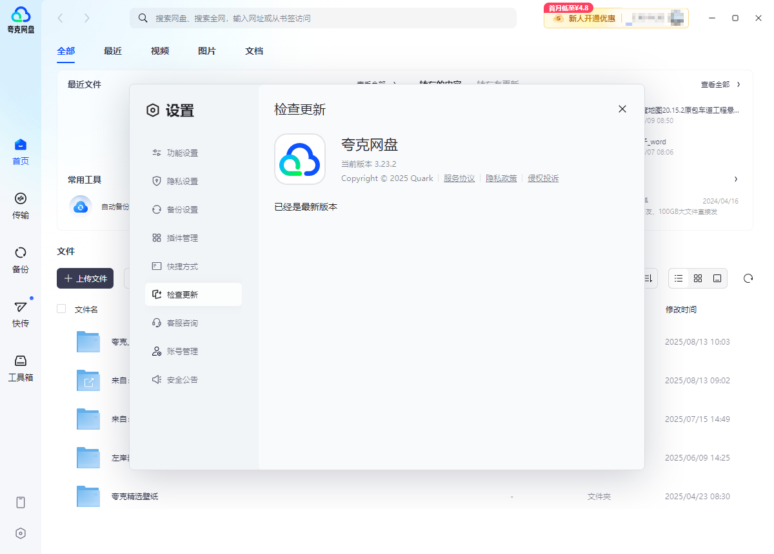
Task: Click the 已经是最新版本 status text
Action: coord(306,207)
